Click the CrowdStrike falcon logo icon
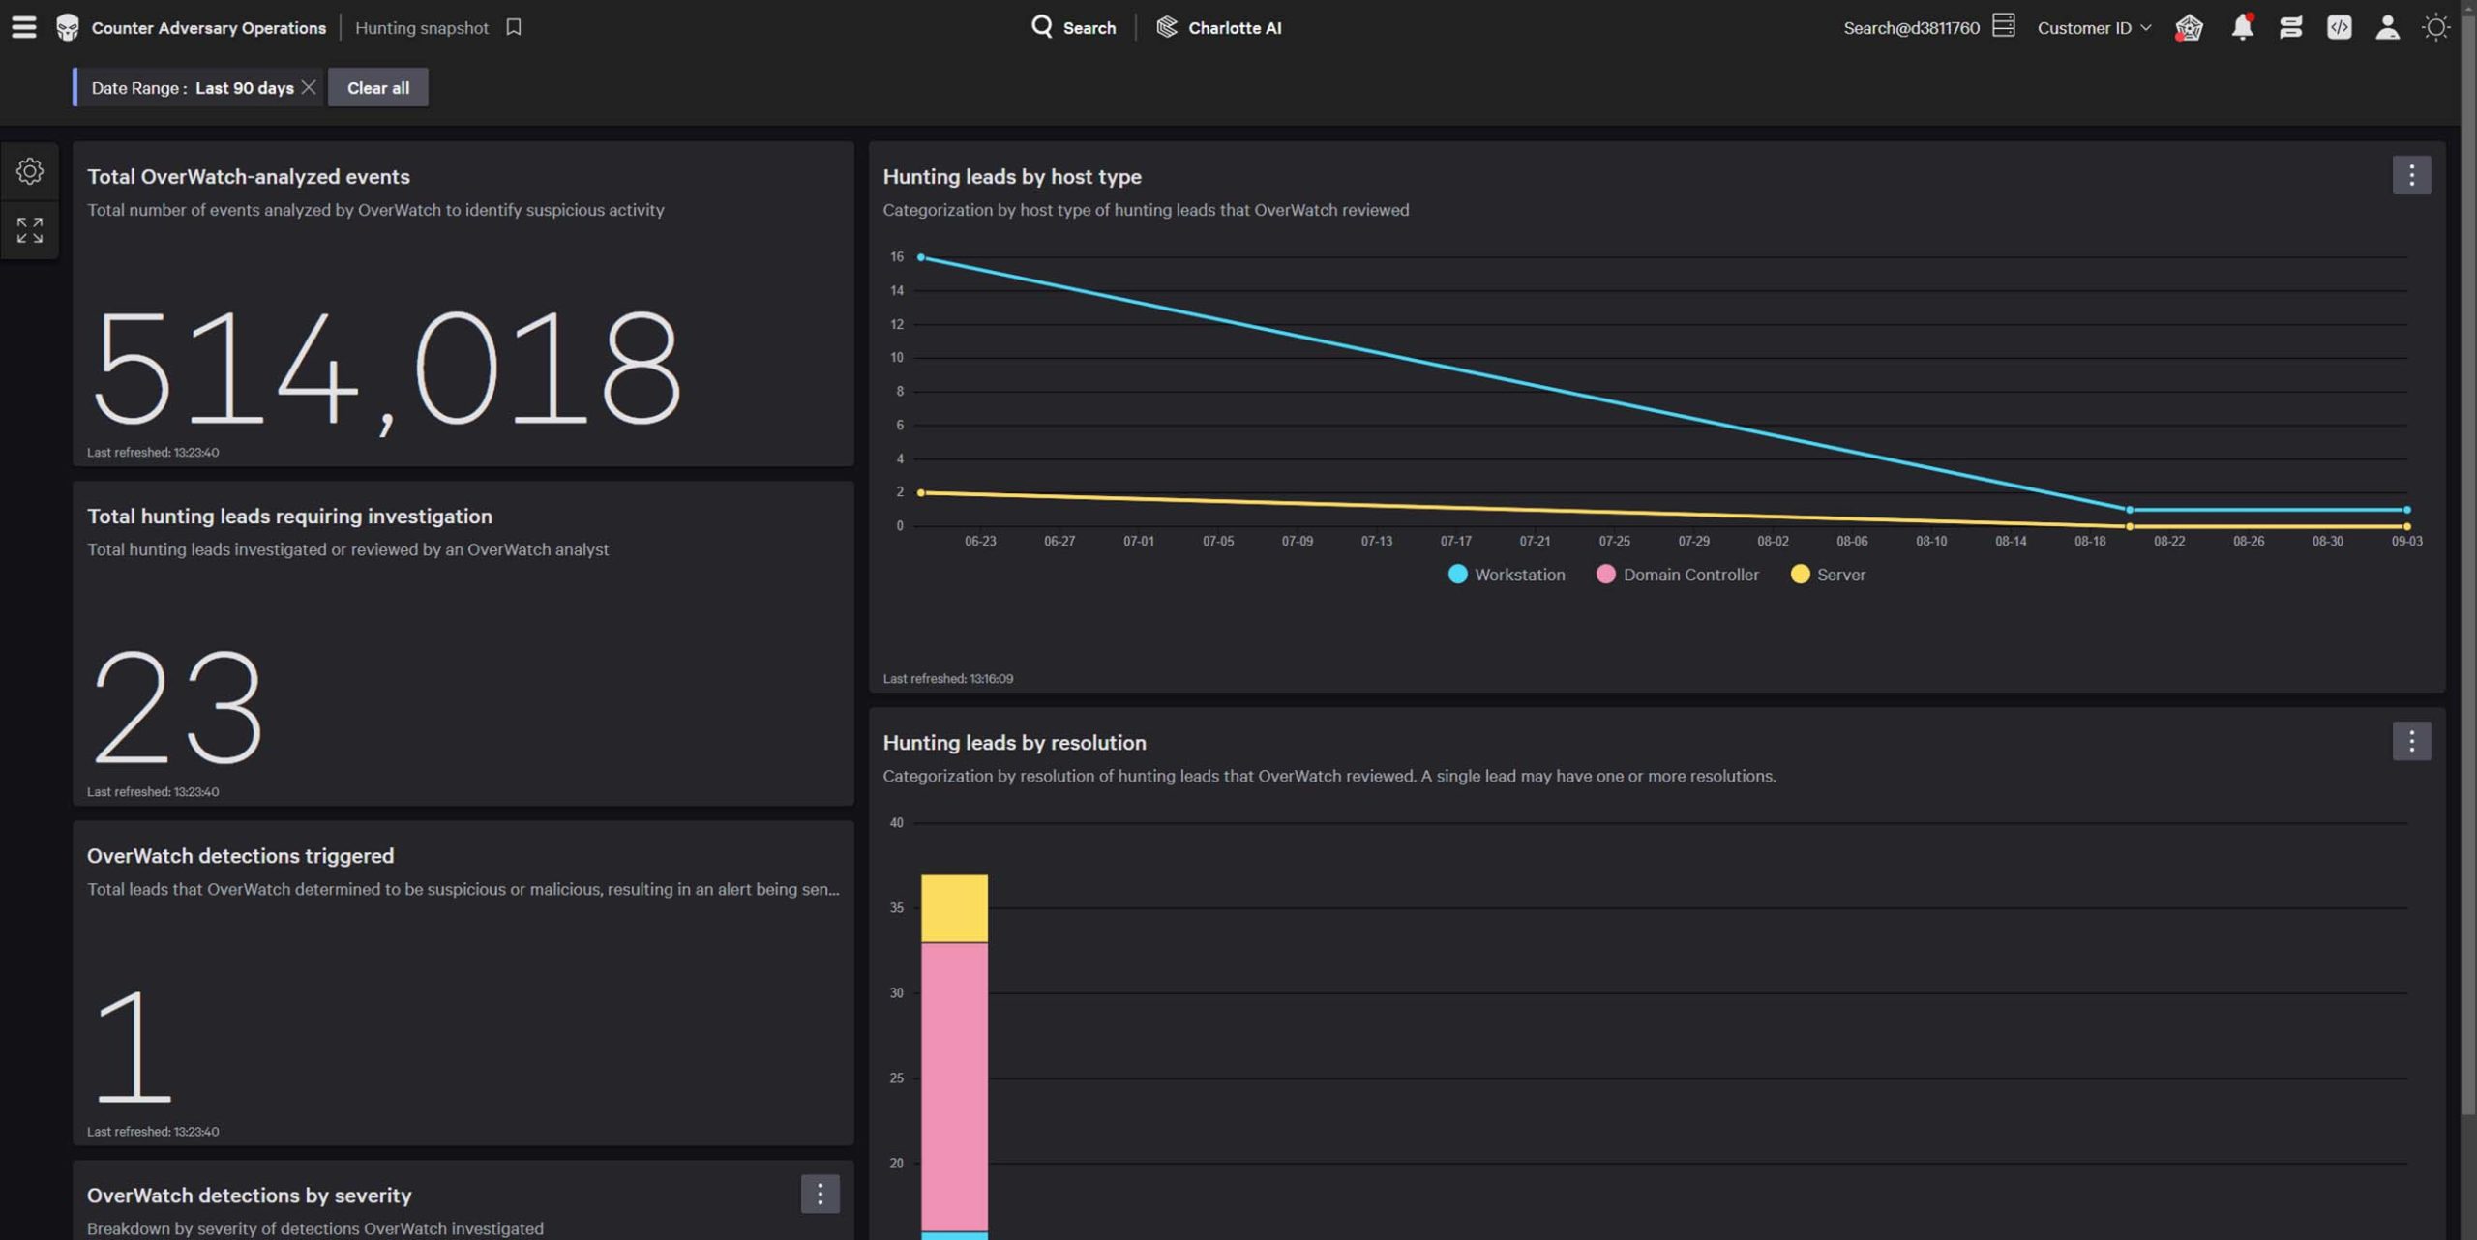The image size is (2477, 1240). (68, 27)
